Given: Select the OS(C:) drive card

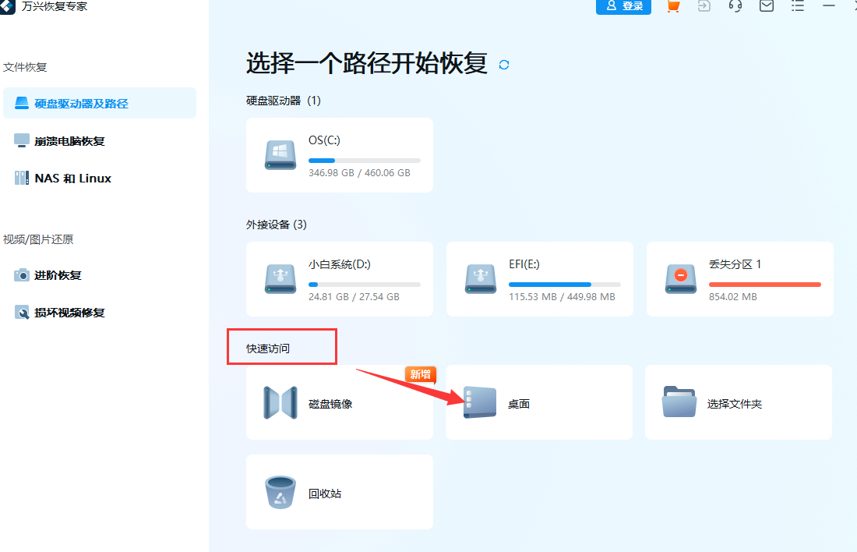Looking at the screenshot, I should (339, 154).
